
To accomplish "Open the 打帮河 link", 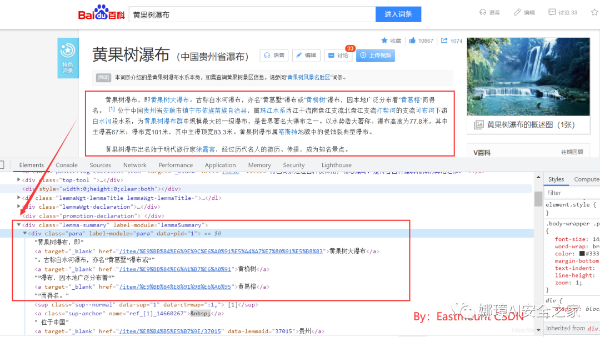I will 386,110.
